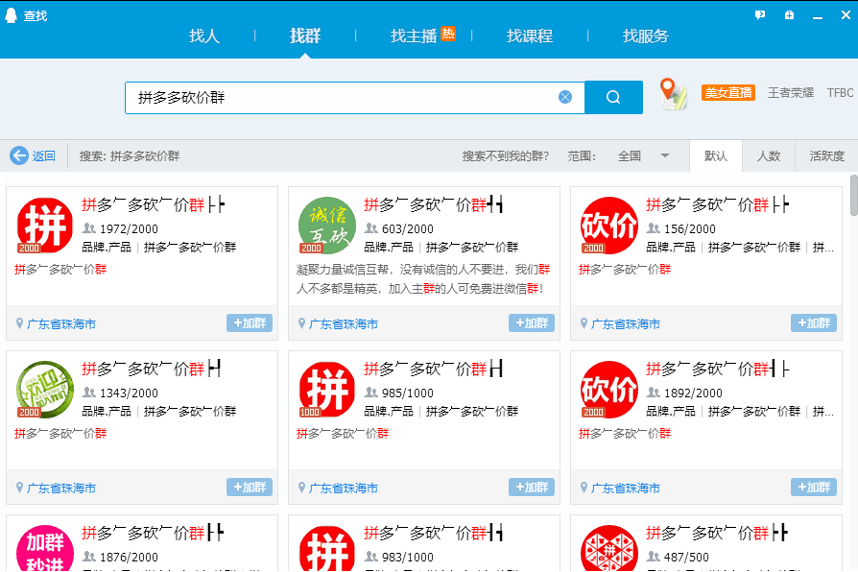Open the group title in the 1972/2000 card
858x572 pixels.
(x=154, y=204)
